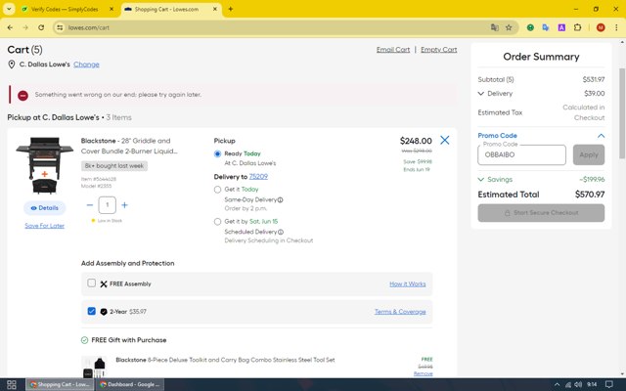This screenshot has width=626, height=391.
Task: Increase griddle quantity with the plus icon
Action: pos(124,205)
